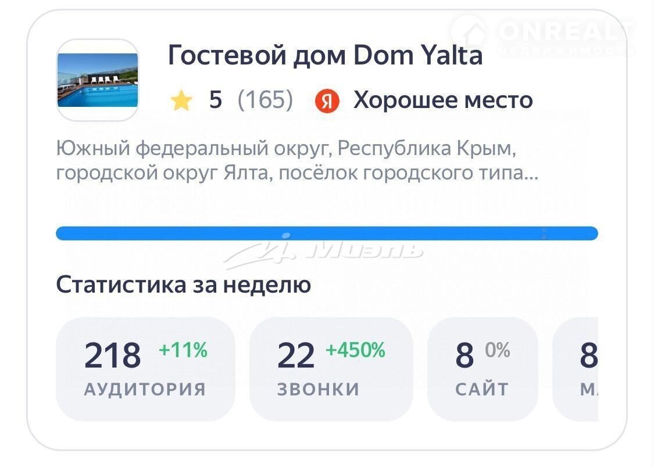Open the (165) reviews count

[x=265, y=100]
